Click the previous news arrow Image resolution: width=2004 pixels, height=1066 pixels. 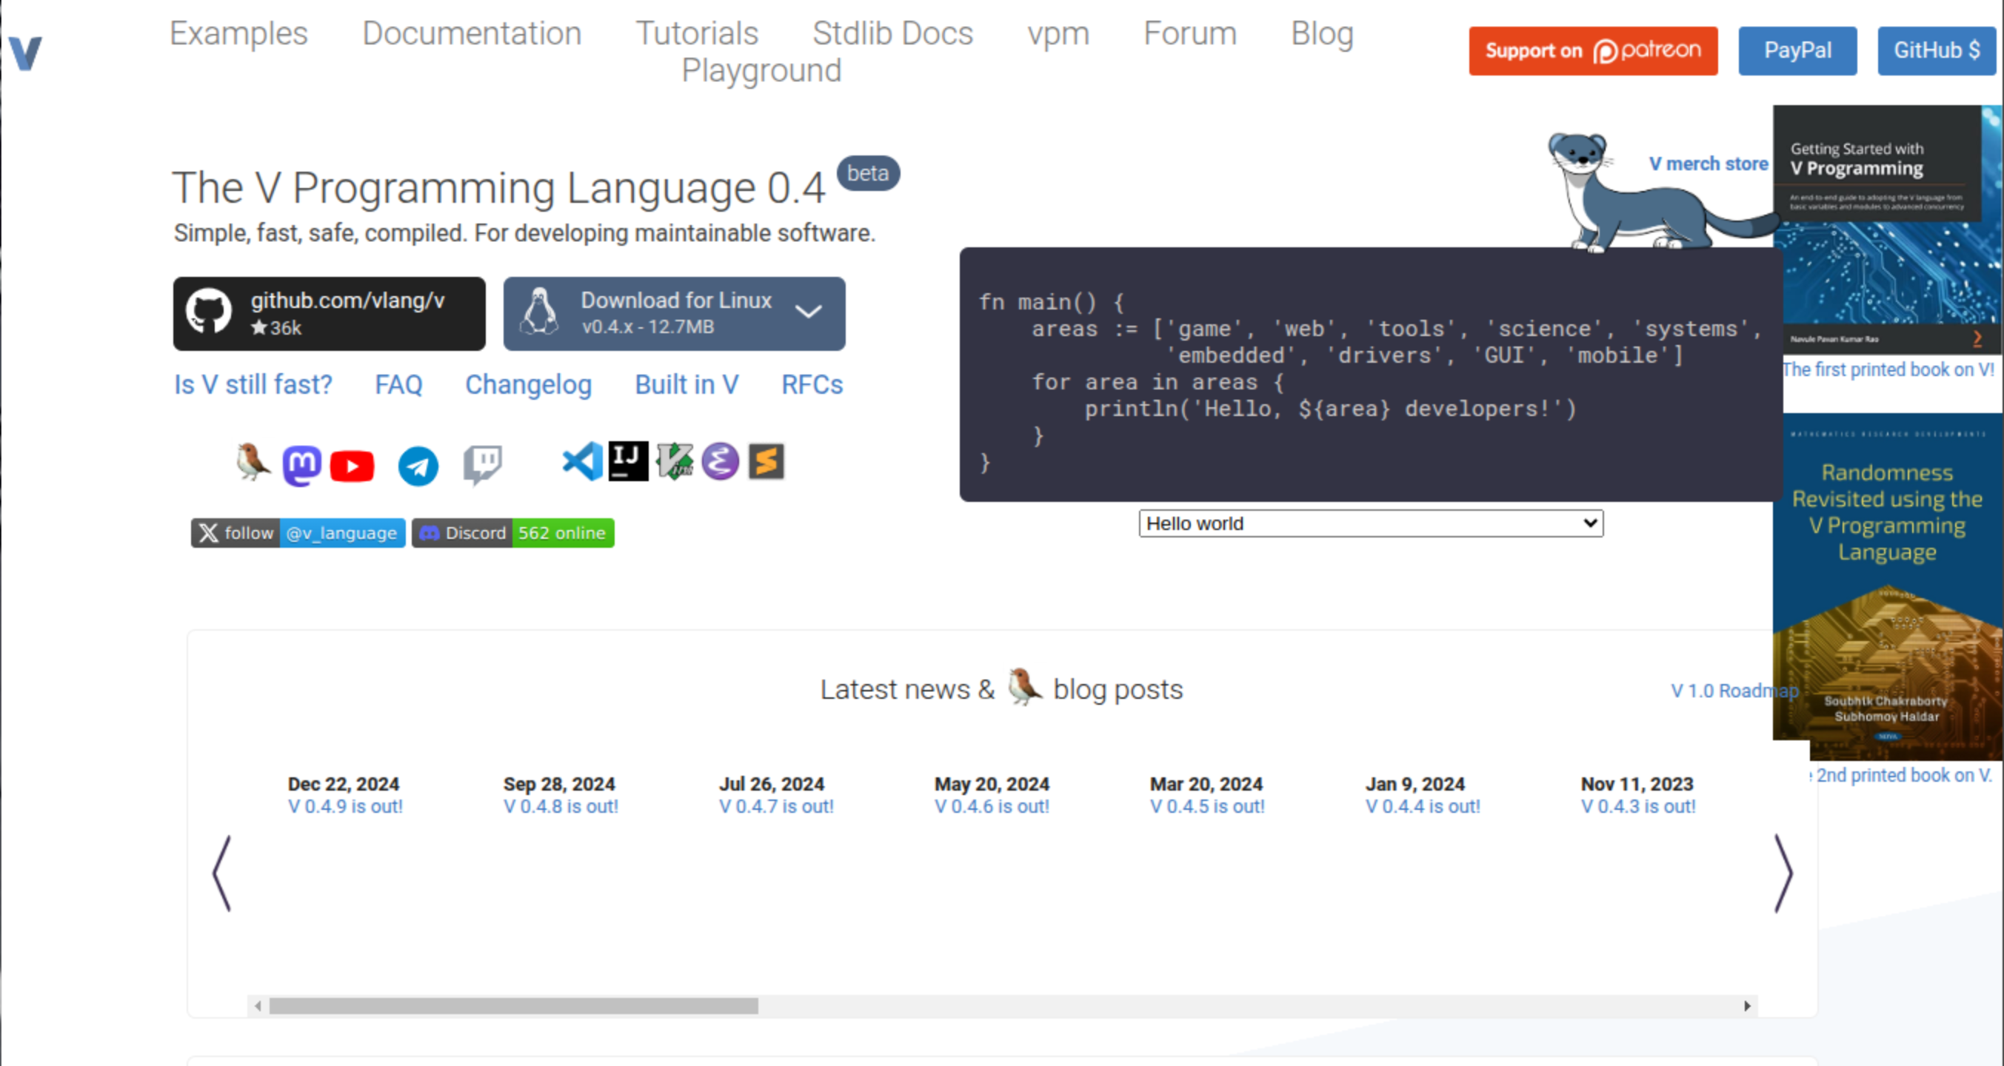point(222,874)
